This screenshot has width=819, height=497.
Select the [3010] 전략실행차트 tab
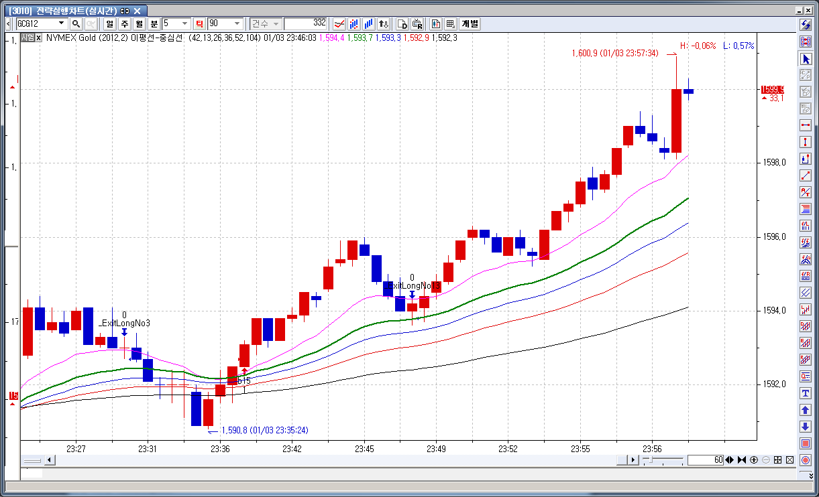pos(64,11)
